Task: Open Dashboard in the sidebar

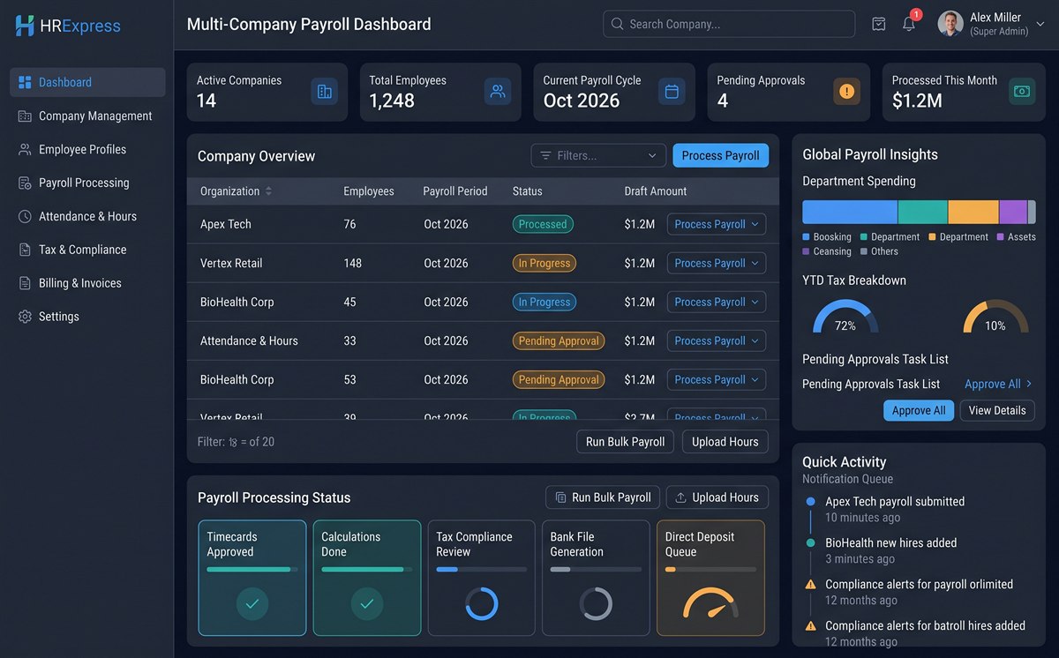Action: (x=87, y=82)
